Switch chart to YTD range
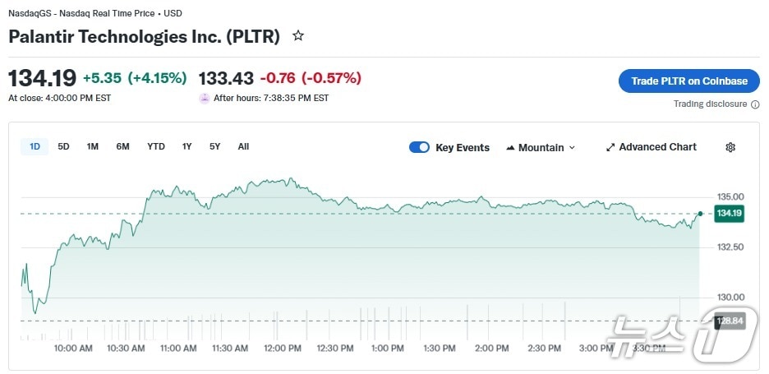769x374 pixels. (x=156, y=147)
